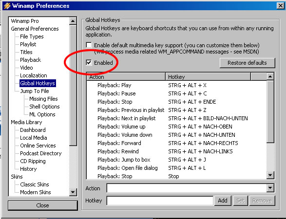Open Podcast Directory preferences

(x=41, y=153)
